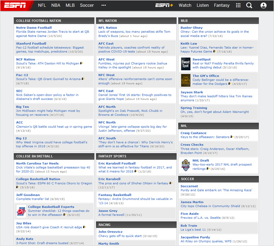The image size is (274, 246).
Task: Open the NFC West blog link
Action: tap(106, 75)
